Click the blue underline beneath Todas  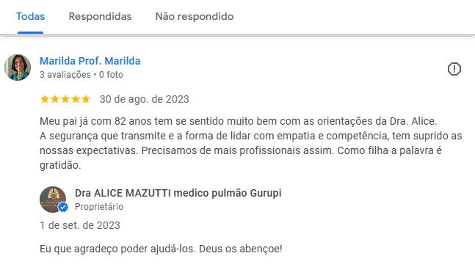point(30,32)
